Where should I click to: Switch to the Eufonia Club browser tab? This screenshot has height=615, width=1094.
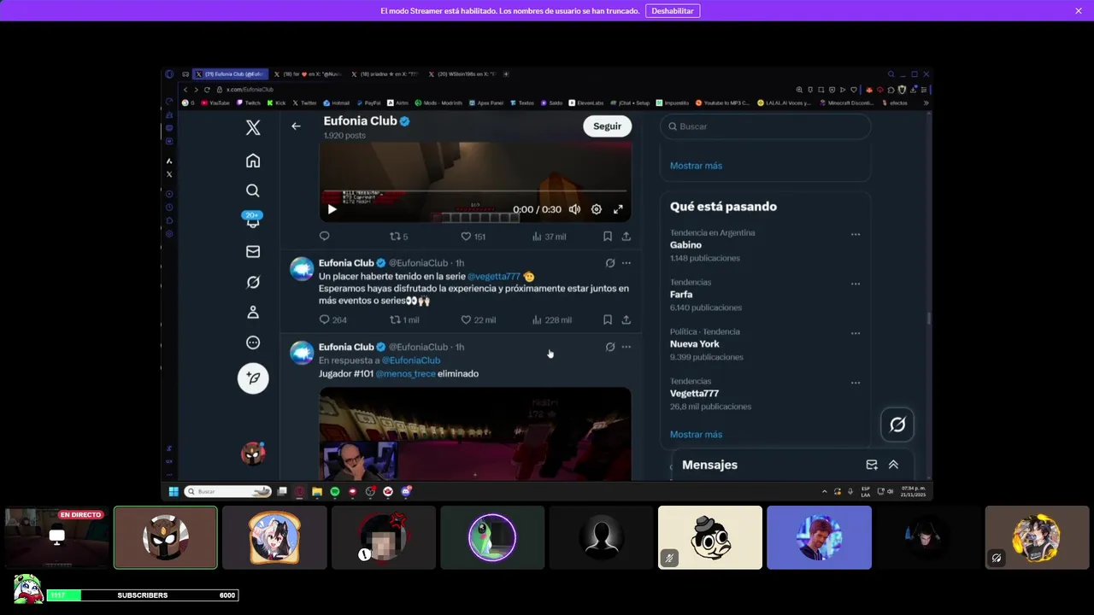[229, 74]
